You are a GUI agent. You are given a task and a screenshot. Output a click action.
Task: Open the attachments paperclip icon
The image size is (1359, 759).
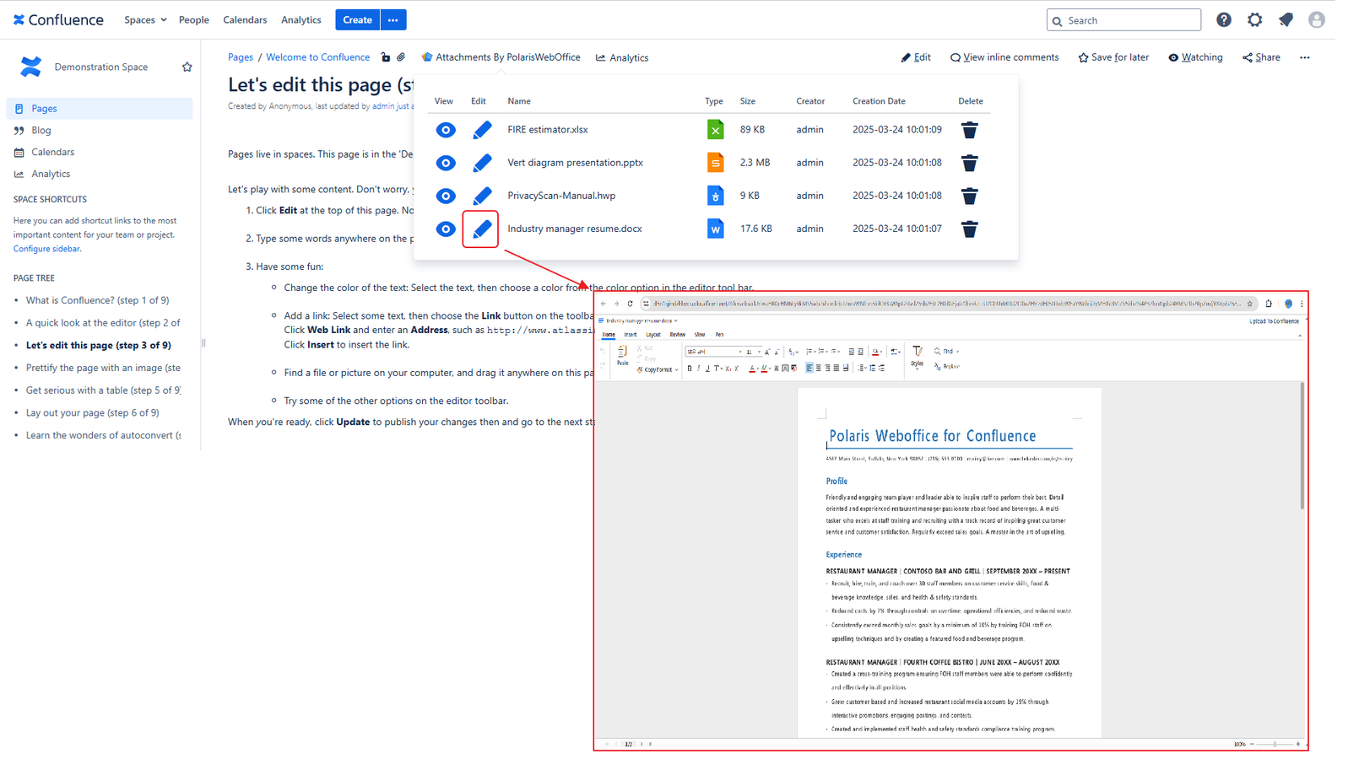[401, 57]
